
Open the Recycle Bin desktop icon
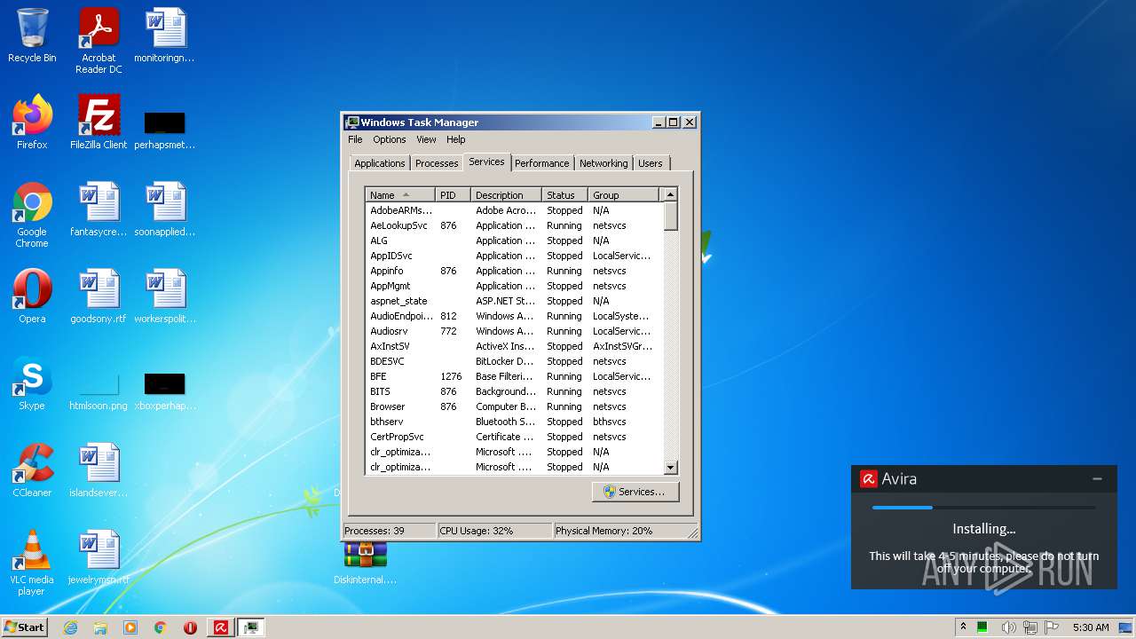click(32, 35)
